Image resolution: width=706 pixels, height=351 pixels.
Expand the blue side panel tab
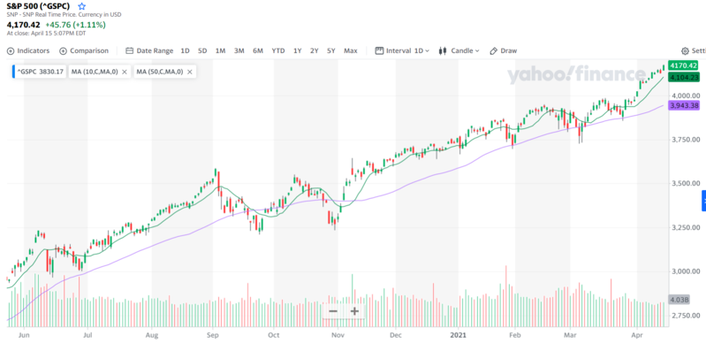(x=703, y=201)
